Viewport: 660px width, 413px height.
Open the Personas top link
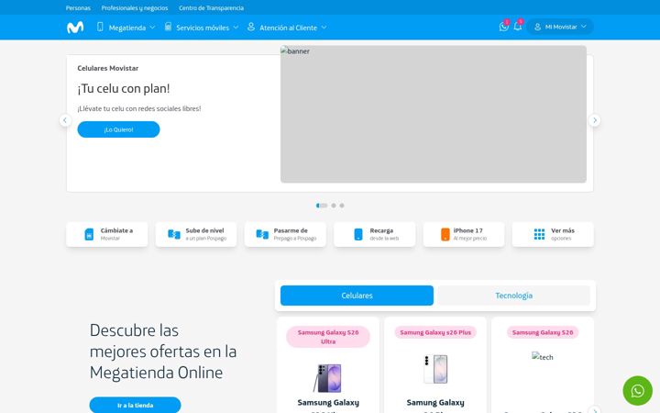[x=78, y=8]
